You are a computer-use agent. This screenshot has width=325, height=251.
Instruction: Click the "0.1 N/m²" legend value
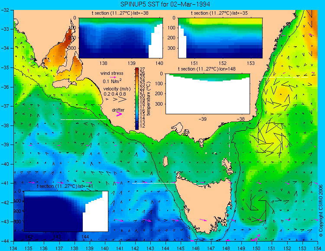tap(112, 81)
